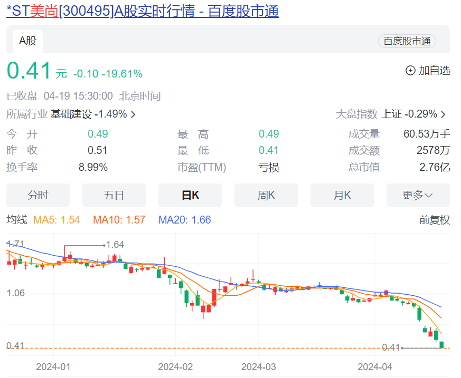Screen dimensions: 461x378
Task: Click the 0.41 price marker on the chart
Action: pos(389,347)
